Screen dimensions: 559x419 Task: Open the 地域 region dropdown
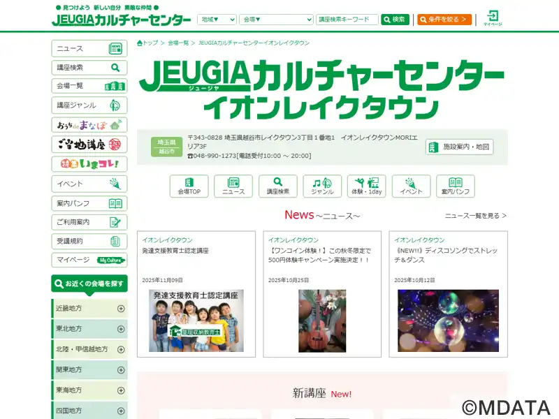217,20
